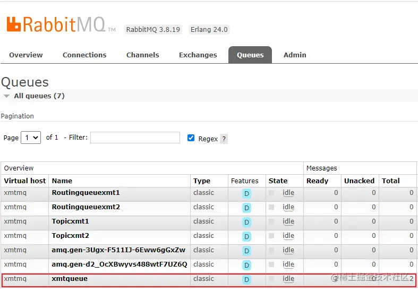The width and height of the screenshot is (418, 291).
Task: Toggle the Regex checkbox
Action: pos(191,138)
